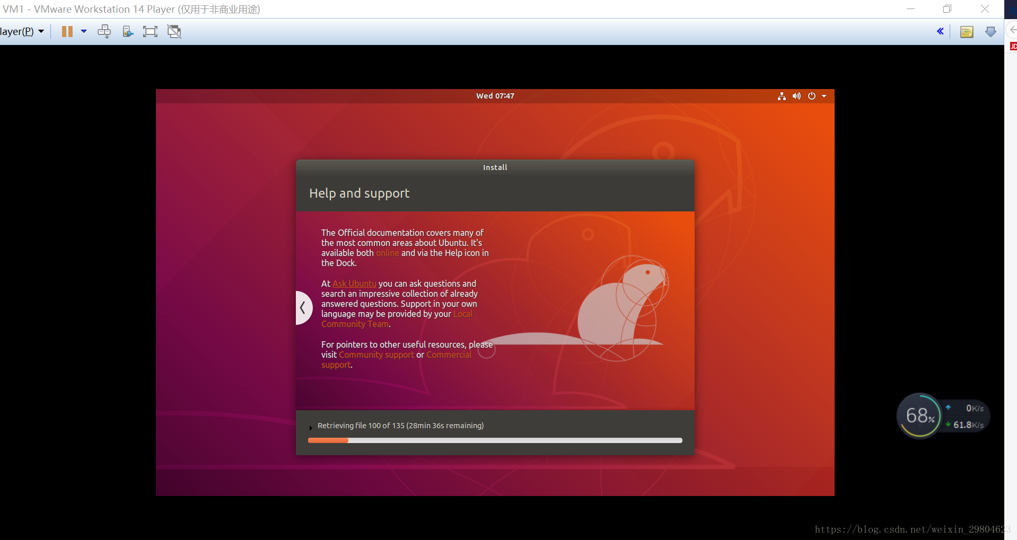Click the 0K/s upload speed readout
Screen dimensions: 1017x540
point(975,408)
